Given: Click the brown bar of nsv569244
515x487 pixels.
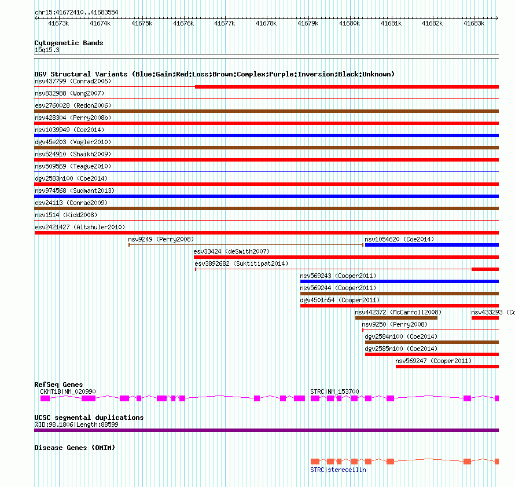Looking at the screenshot, I should coord(399,294).
